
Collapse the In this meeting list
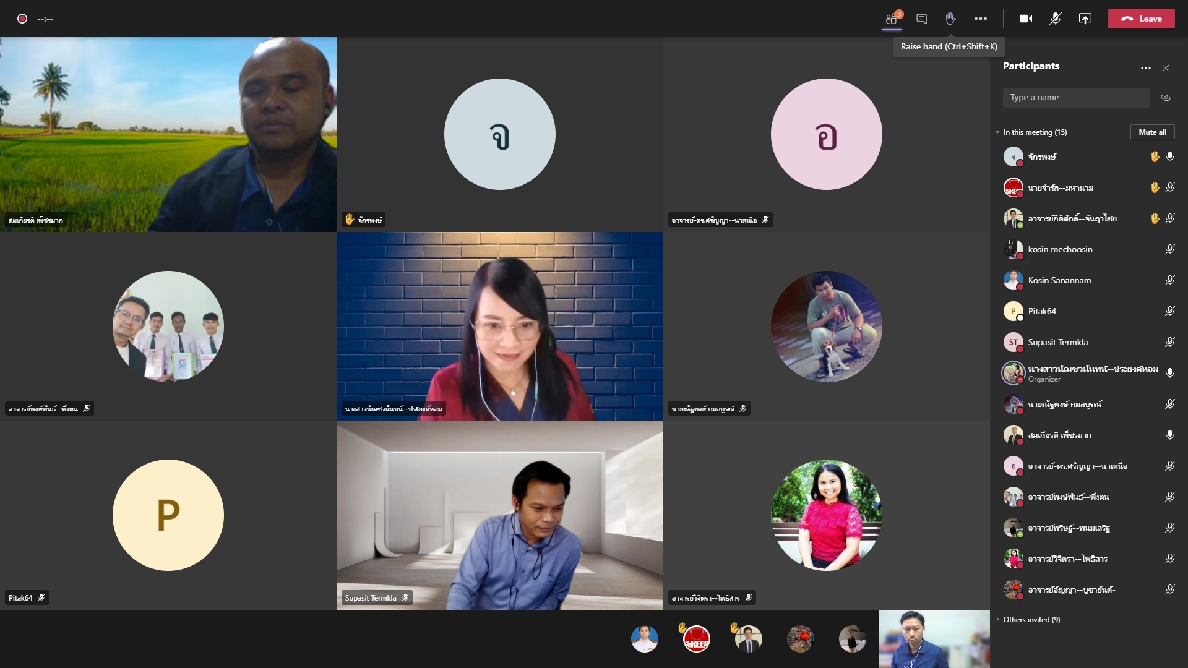click(x=997, y=132)
